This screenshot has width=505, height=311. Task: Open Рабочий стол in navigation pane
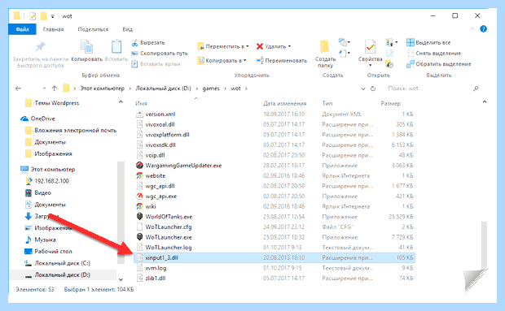pos(53,251)
